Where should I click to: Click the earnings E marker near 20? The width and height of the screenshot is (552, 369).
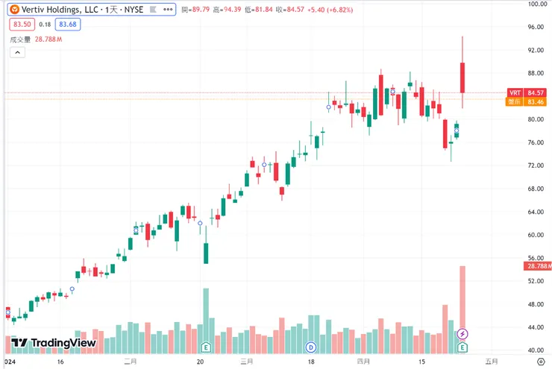pyautogui.click(x=206, y=347)
